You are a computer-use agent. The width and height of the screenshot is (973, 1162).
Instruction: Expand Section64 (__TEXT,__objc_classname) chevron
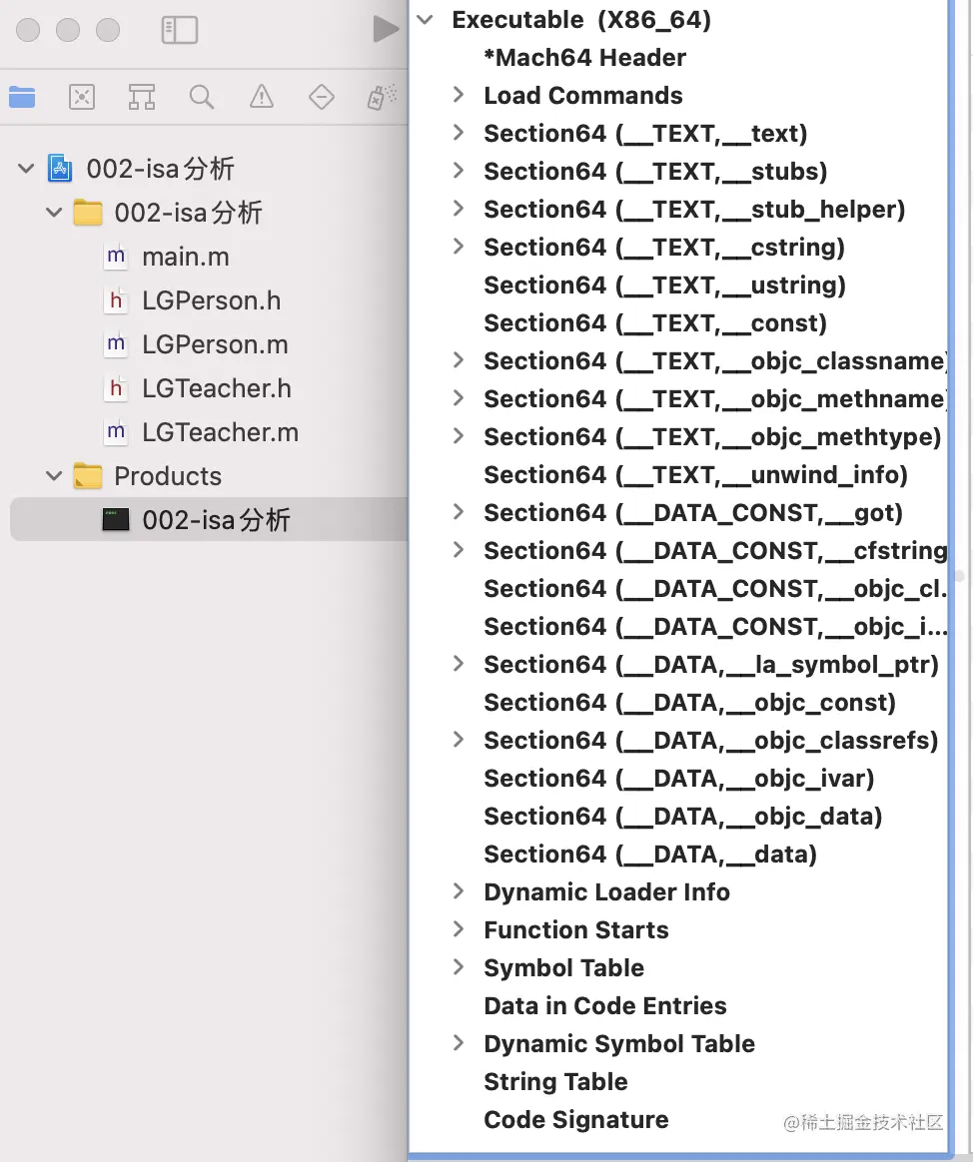459,360
